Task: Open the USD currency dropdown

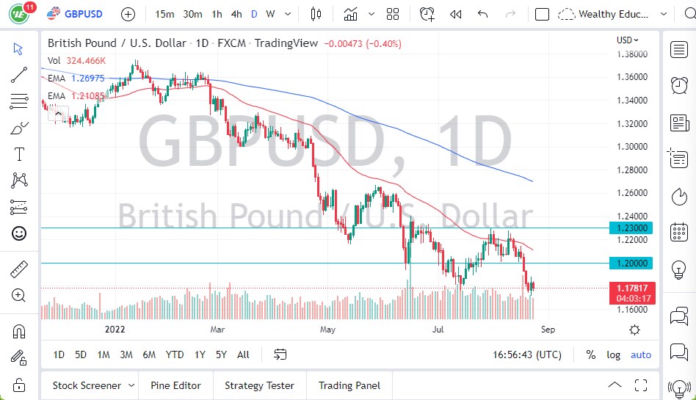Action: 628,40
